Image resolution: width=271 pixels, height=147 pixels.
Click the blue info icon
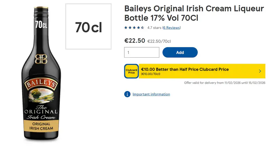pyautogui.click(x=127, y=94)
